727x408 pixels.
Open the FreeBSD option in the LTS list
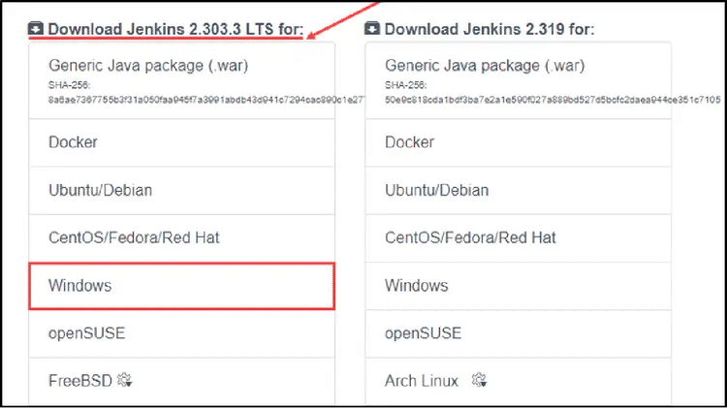(x=79, y=381)
